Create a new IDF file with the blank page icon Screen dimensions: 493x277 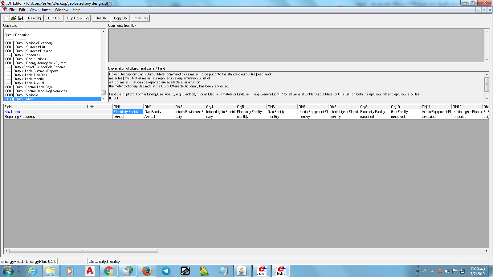tap(6, 18)
